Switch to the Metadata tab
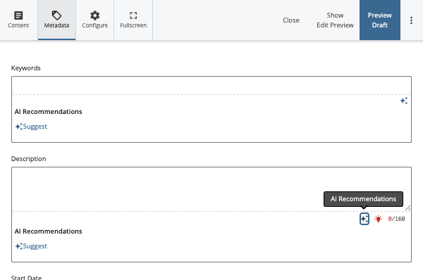This screenshot has height=280, width=423. [x=56, y=20]
